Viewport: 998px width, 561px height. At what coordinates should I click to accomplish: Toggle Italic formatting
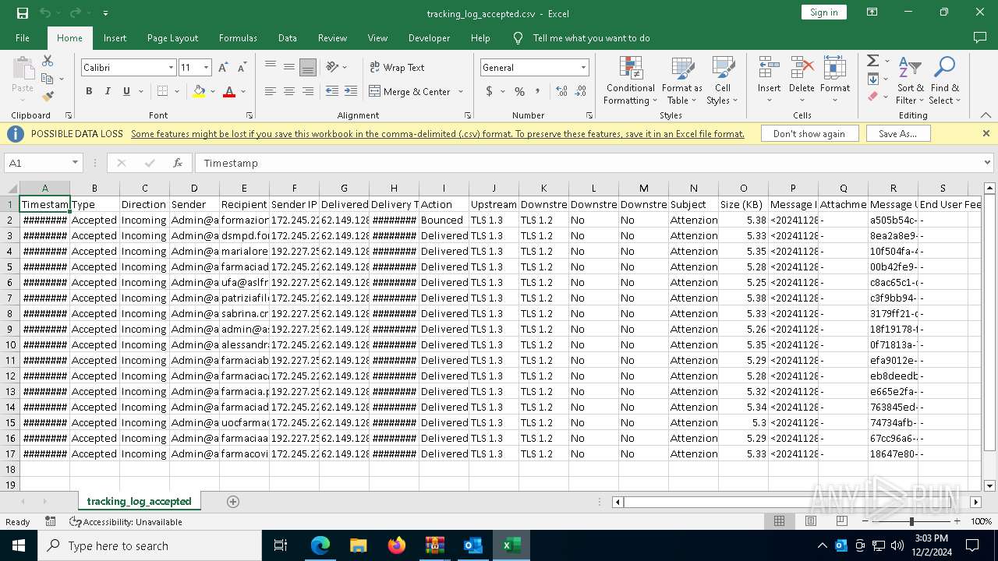(x=108, y=91)
